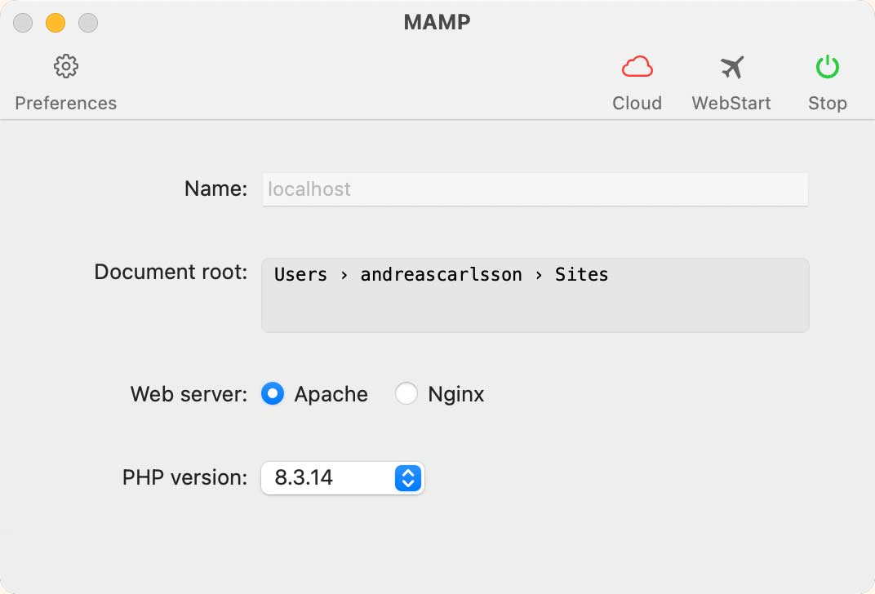Image resolution: width=875 pixels, height=594 pixels.
Task: Click the Users path segment
Action: [x=300, y=274]
